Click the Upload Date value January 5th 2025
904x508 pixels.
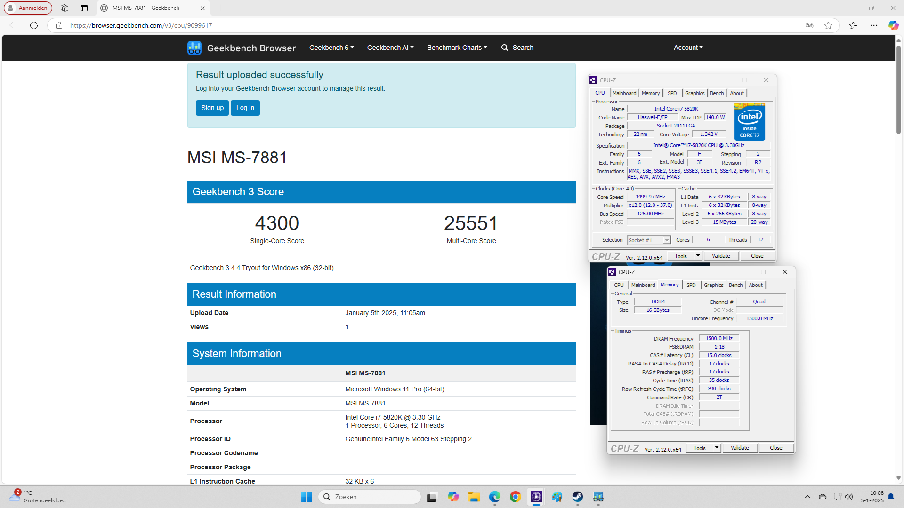385,313
